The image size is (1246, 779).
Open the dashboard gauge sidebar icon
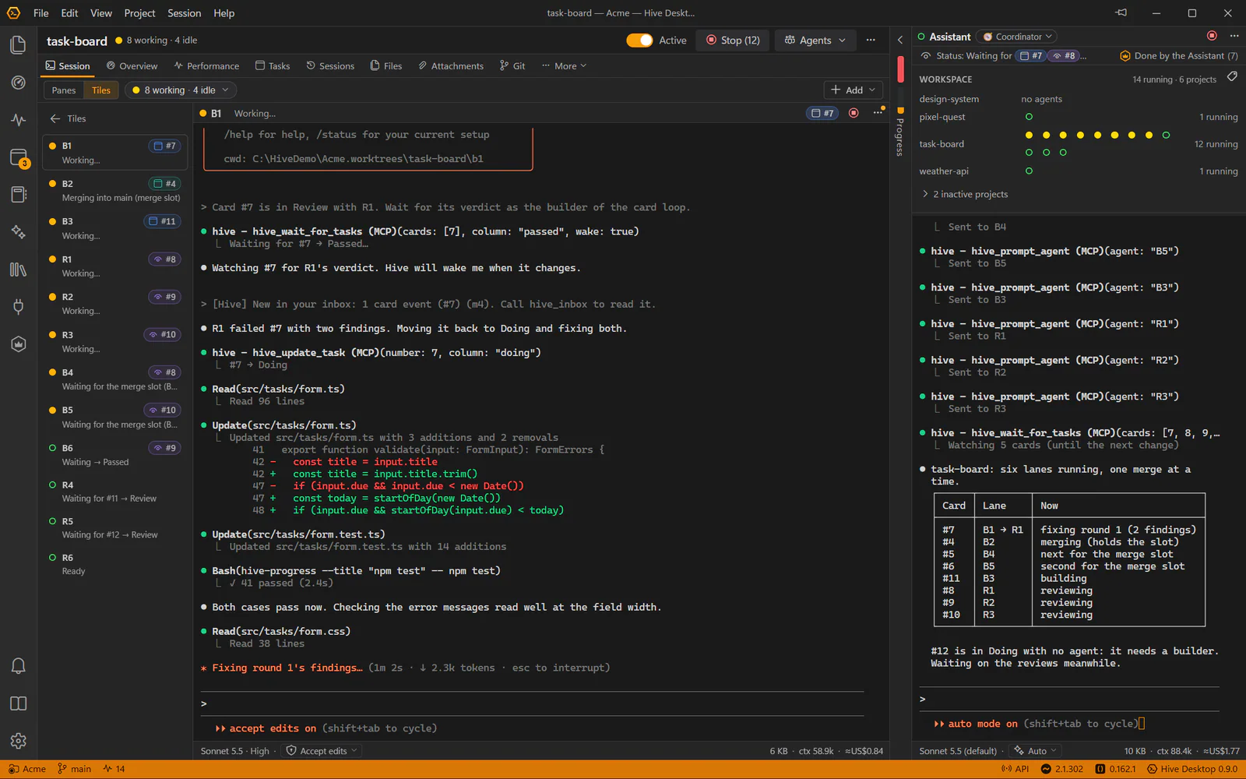click(18, 83)
